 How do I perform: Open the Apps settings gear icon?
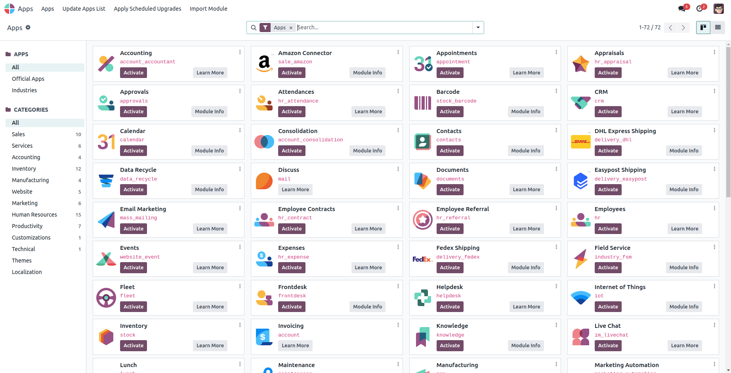pyautogui.click(x=28, y=27)
